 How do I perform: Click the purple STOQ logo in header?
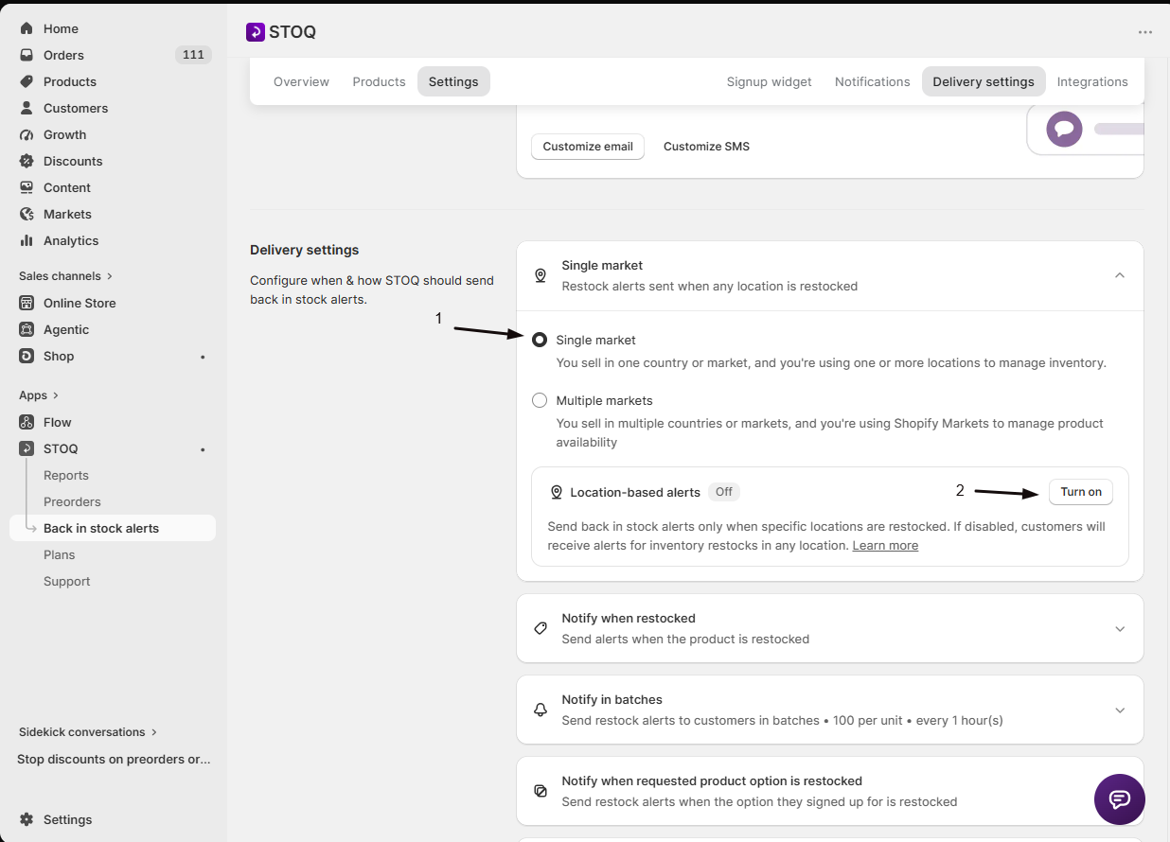[x=255, y=32]
